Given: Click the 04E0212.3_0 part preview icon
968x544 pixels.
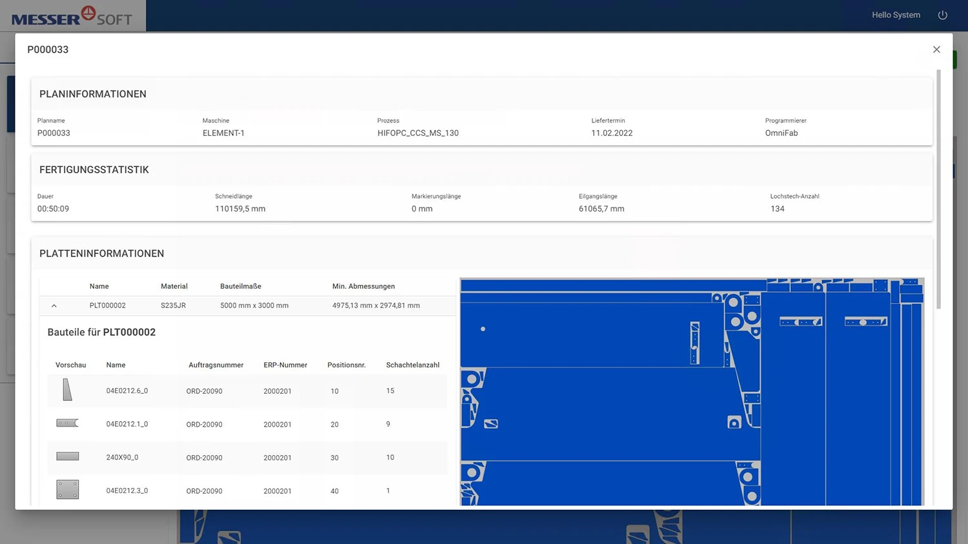Looking at the screenshot, I should point(67,489).
